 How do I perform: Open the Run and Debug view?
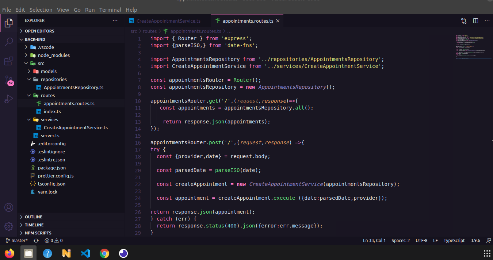pos(9,99)
